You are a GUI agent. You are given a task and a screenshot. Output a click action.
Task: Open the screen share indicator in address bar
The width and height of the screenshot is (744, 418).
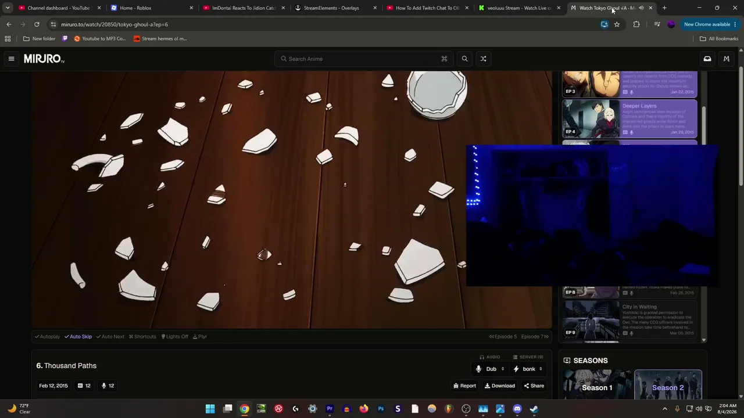pos(604,24)
